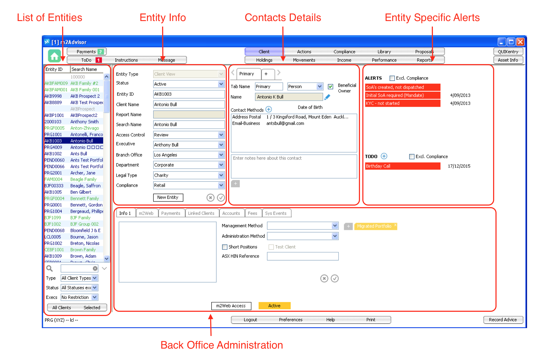Open the Holdings menu tab
This screenshot has height=357, width=551.
coord(264,60)
